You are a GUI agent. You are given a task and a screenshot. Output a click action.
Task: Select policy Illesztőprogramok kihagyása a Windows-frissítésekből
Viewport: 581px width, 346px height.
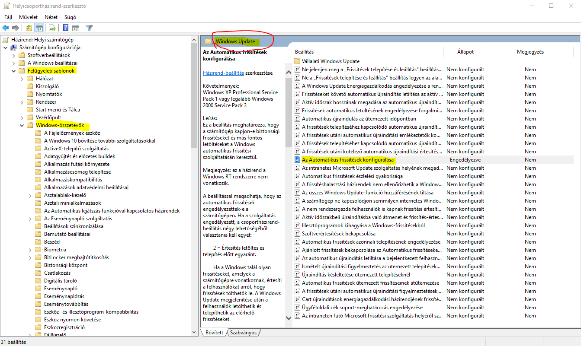coord(363,225)
